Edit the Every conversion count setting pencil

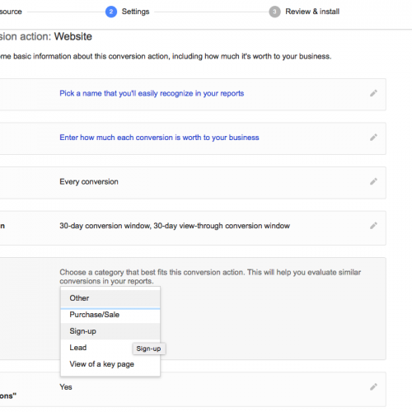[373, 181]
